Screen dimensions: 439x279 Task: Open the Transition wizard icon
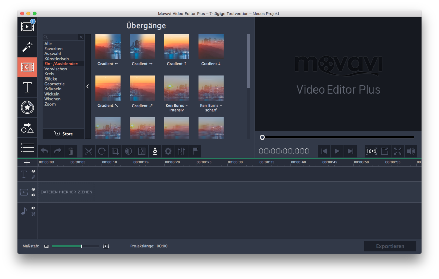(142, 151)
